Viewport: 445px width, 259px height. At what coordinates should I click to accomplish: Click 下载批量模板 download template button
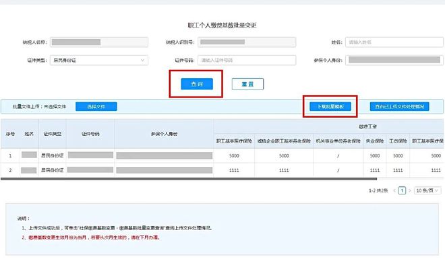(x=330, y=106)
